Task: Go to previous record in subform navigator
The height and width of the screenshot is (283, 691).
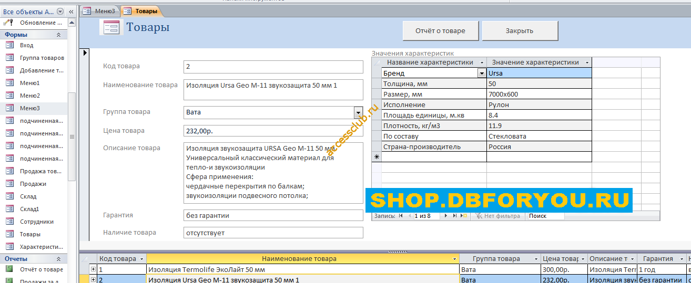Action: pyautogui.click(x=410, y=216)
